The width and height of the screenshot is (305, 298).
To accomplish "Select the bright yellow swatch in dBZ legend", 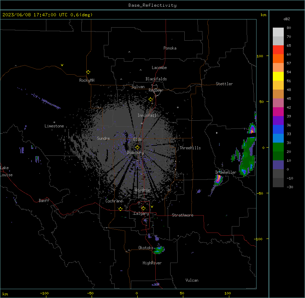I will tap(278, 76).
